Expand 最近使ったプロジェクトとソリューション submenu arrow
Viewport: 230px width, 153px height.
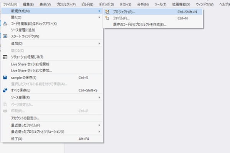pyautogui.click(x=99, y=132)
